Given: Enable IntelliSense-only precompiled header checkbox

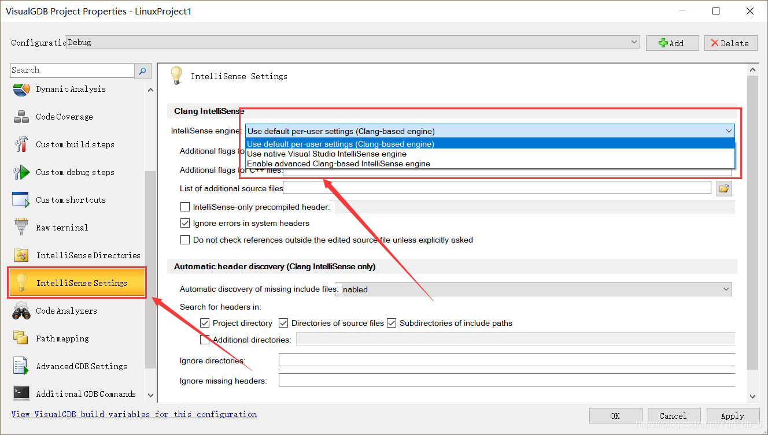Looking at the screenshot, I should pyautogui.click(x=185, y=207).
